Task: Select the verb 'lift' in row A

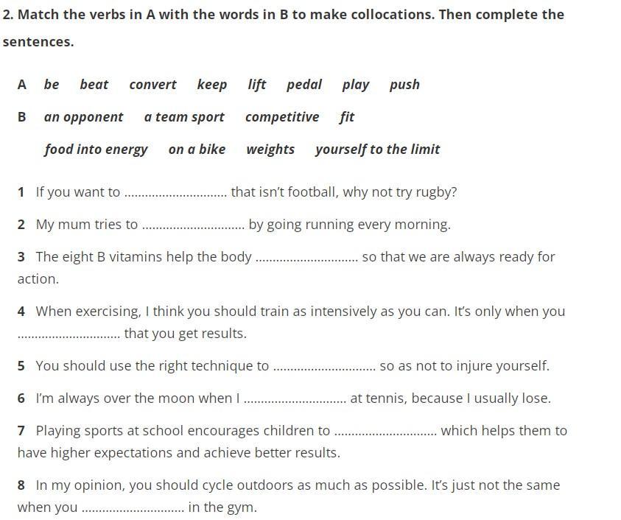Action: (256, 85)
